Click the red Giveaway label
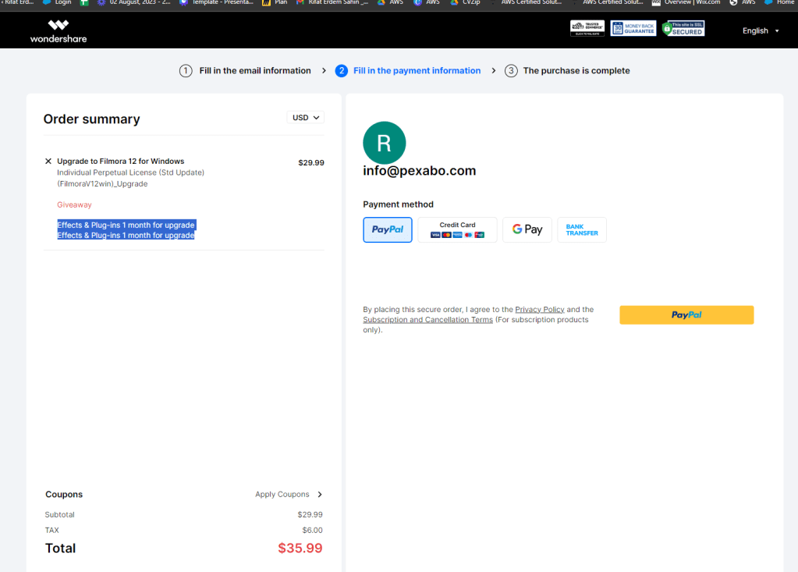Image resolution: width=798 pixels, height=572 pixels. [x=74, y=204]
